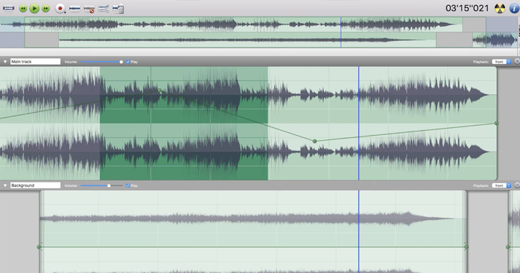Start recording with the red record button
The image size is (520, 273).
(60, 9)
